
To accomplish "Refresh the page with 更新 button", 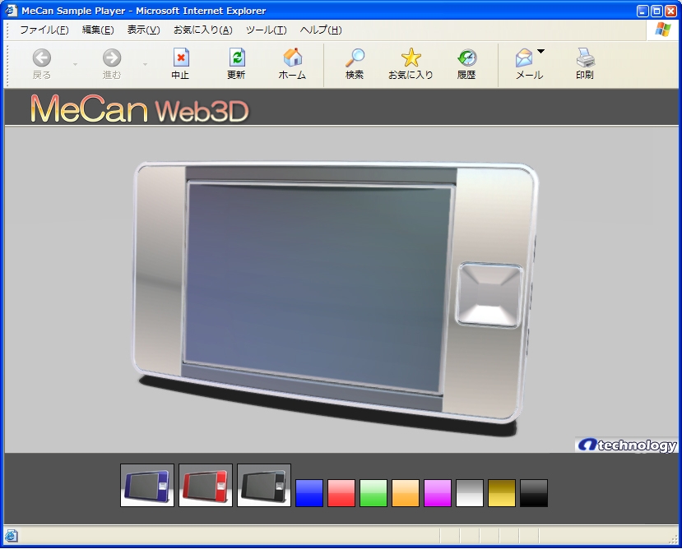I will coord(236,64).
